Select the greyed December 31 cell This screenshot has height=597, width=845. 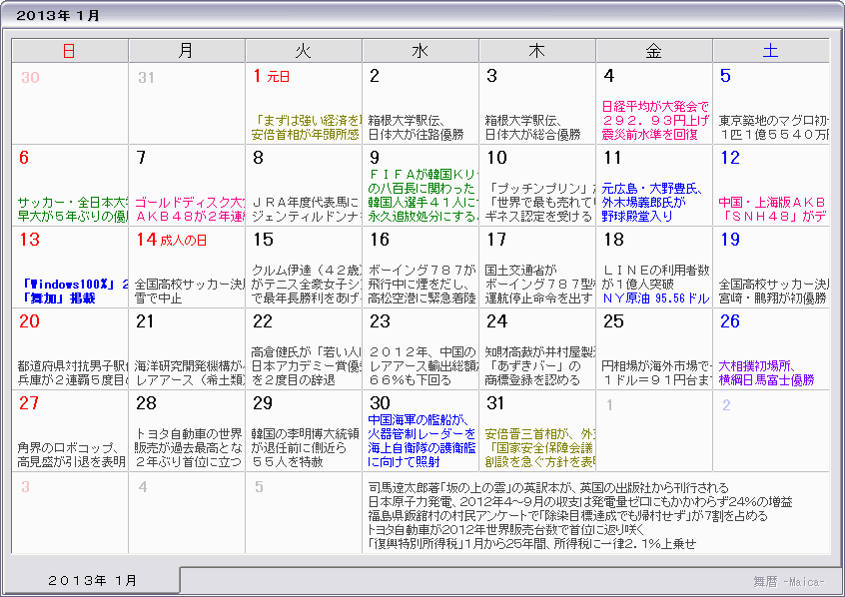pyautogui.click(x=187, y=103)
